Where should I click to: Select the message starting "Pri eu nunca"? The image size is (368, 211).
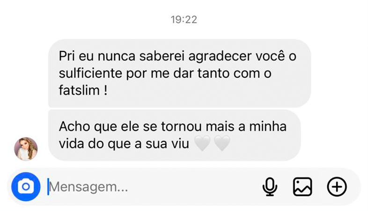pyautogui.click(x=179, y=73)
